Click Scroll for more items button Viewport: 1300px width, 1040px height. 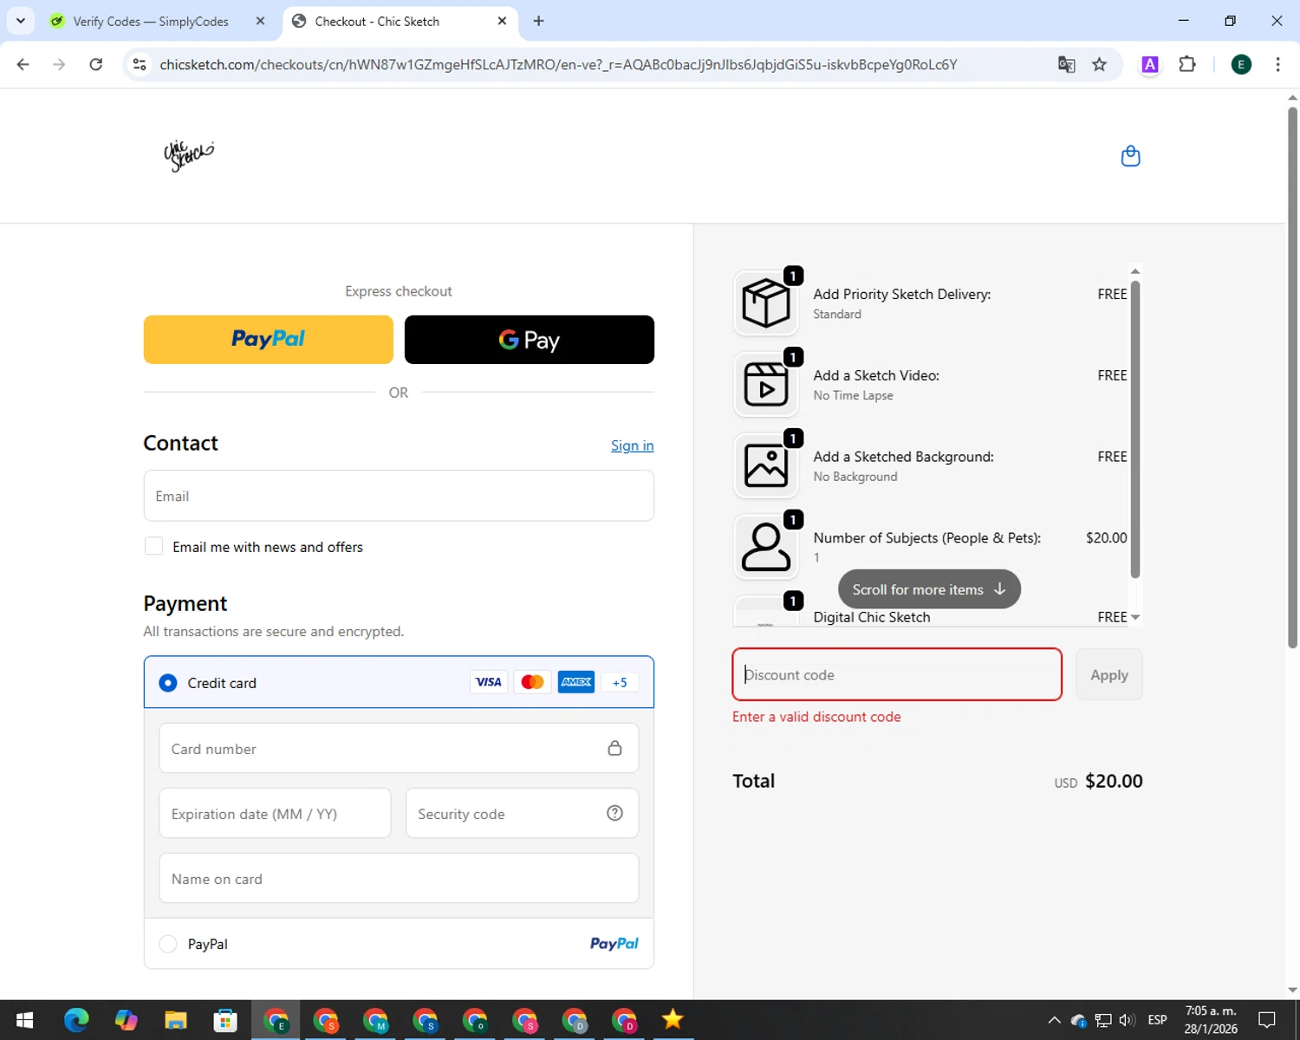click(x=929, y=589)
